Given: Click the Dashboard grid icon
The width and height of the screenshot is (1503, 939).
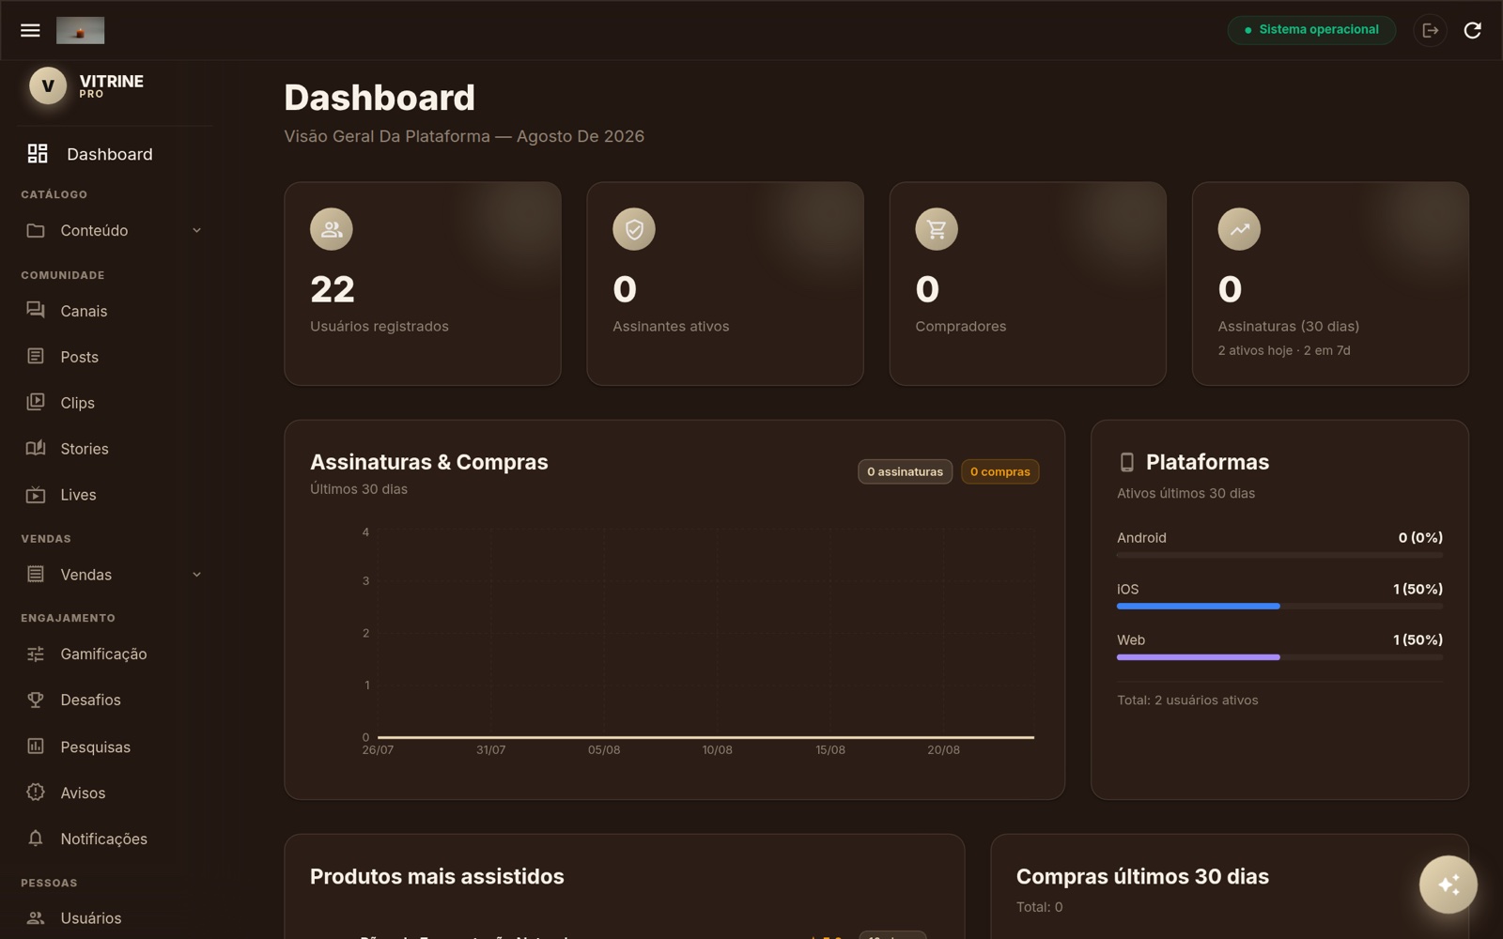Looking at the screenshot, I should (x=37, y=153).
